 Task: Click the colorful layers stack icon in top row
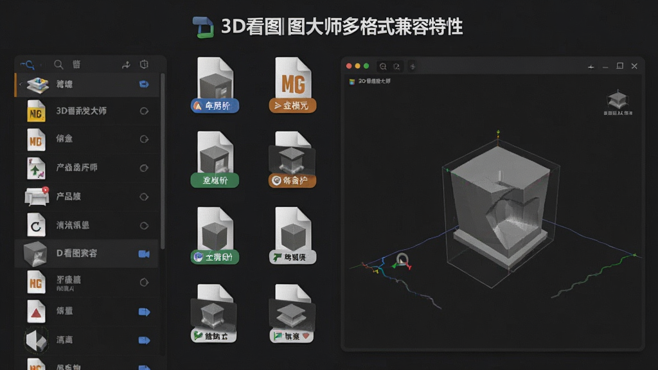38,85
